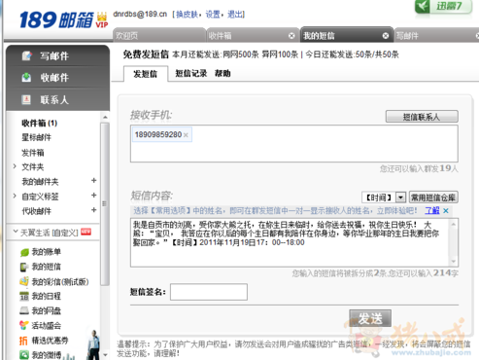This screenshot has height=360, width=479.
Task: Open 我的短信 phone icon in the sidebar
Action: 24,267
